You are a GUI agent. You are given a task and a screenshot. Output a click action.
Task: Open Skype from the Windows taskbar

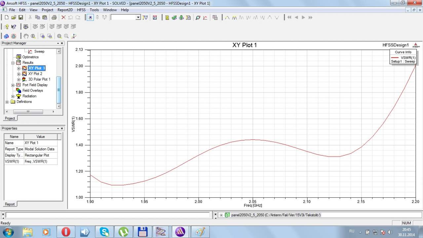tap(104, 231)
